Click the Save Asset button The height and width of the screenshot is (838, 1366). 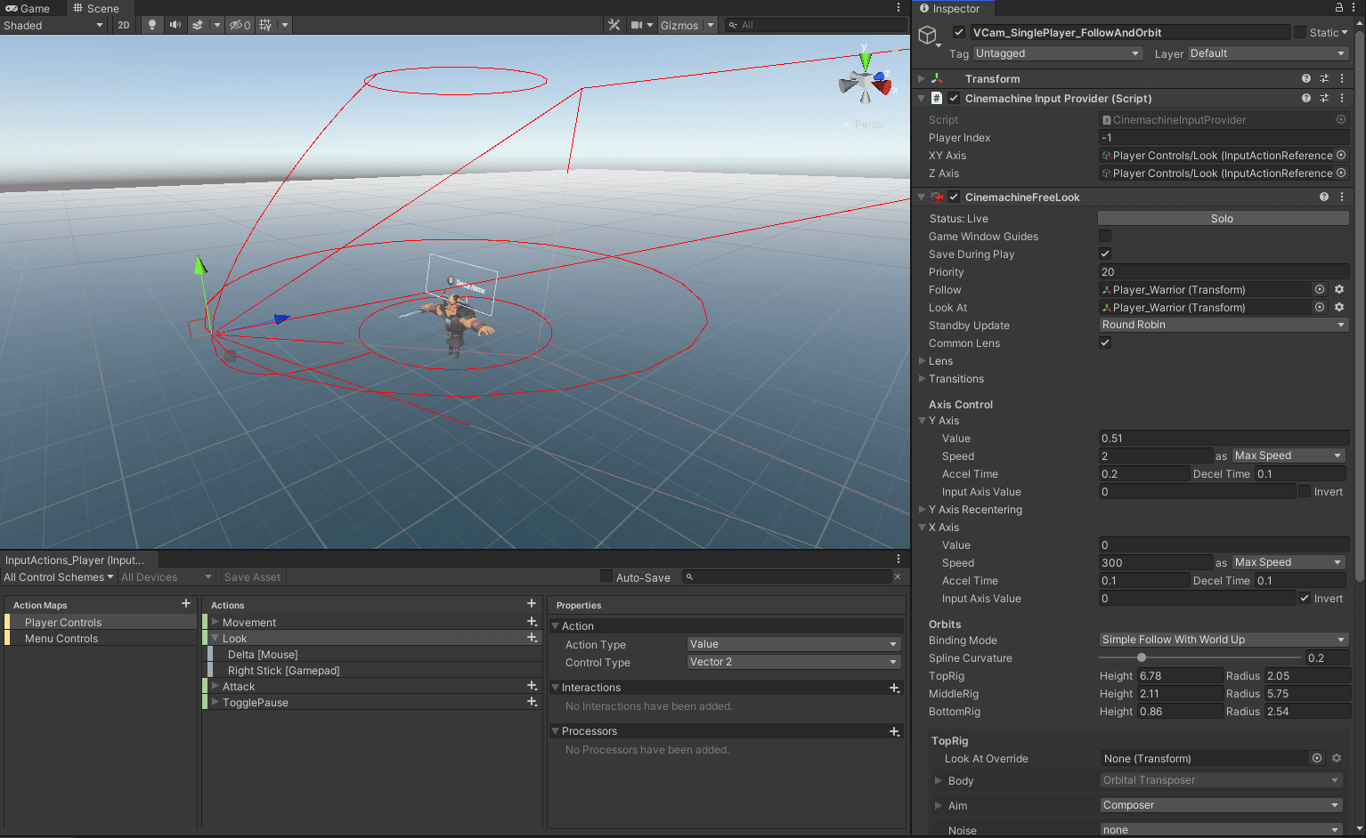click(252, 576)
